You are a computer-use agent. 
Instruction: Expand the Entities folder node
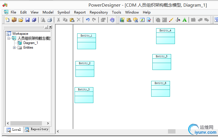[x=14, y=47]
